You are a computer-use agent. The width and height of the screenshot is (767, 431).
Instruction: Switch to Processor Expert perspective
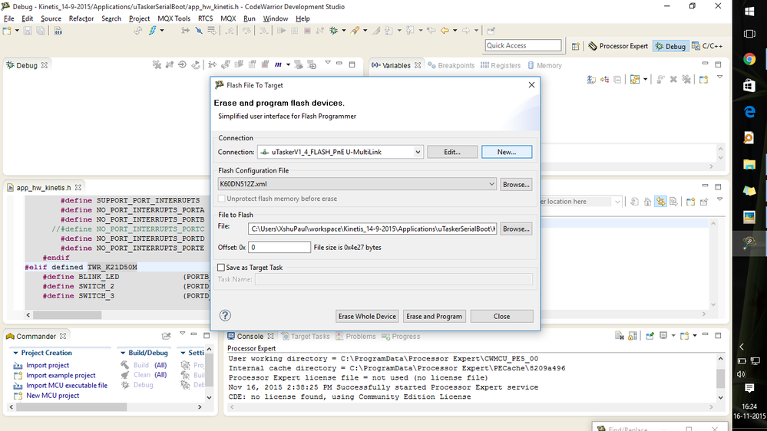618,46
